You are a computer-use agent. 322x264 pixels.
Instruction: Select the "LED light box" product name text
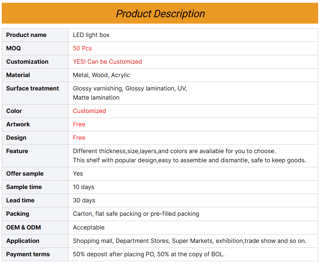(x=91, y=35)
